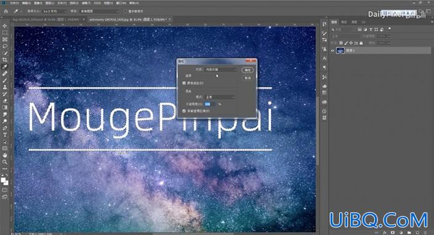Open the Filter menu
The image size is (434, 235).
point(86,3)
